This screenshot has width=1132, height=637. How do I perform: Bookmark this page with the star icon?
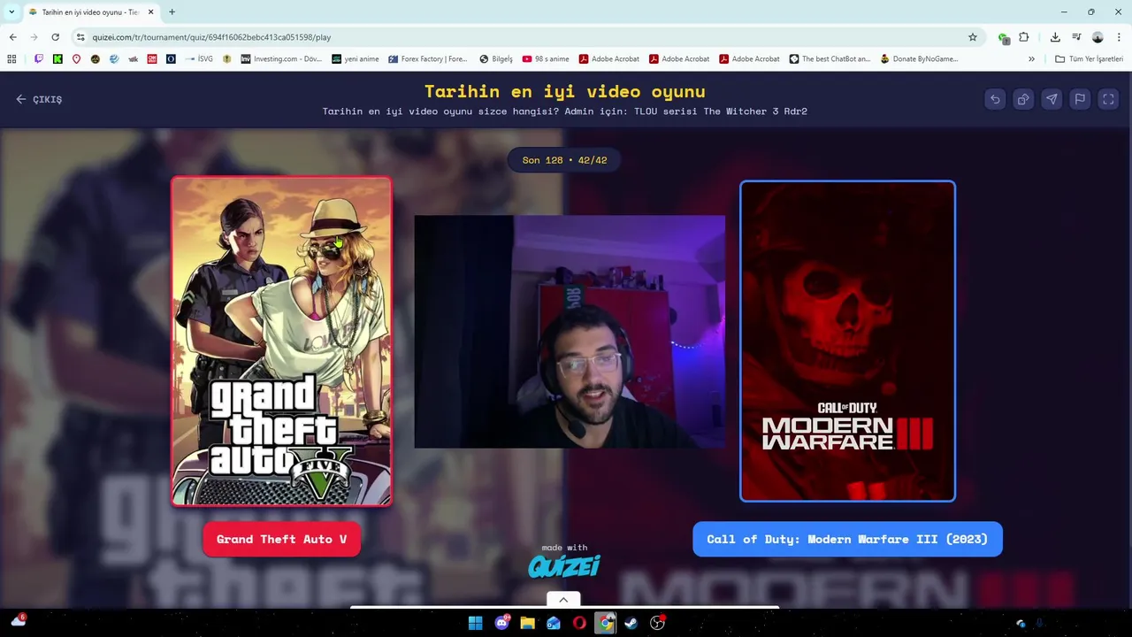[973, 37]
